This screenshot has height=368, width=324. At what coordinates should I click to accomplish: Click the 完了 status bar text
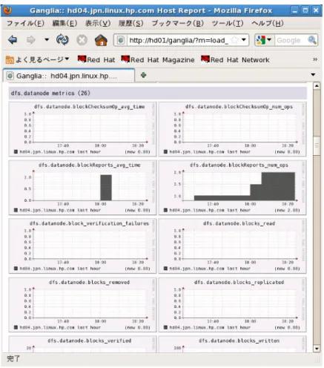(13, 358)
